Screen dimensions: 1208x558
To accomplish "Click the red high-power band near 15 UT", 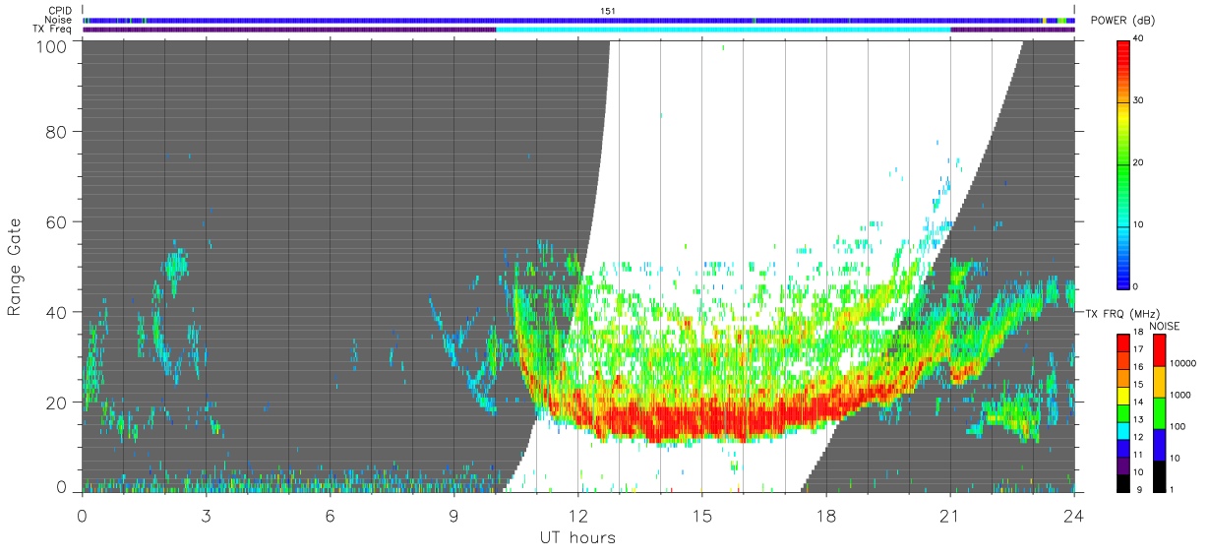I will pyautogui.click(x=701, y=420).
